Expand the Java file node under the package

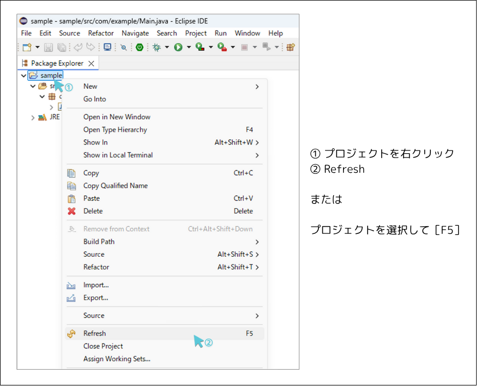[51, 107]
